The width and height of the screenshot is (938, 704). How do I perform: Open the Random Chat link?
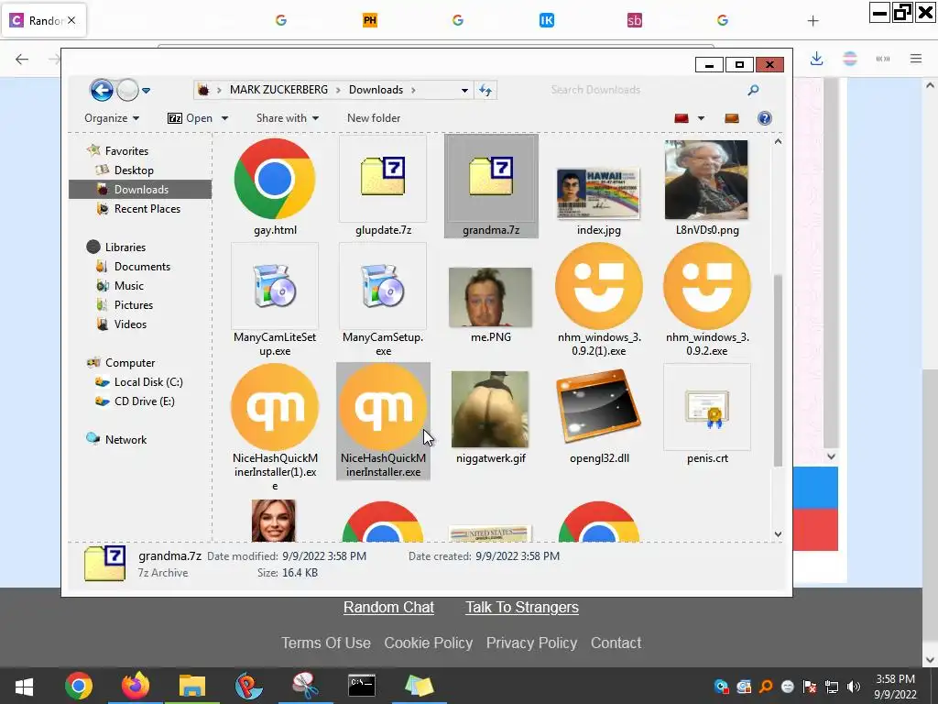point(388,607)
